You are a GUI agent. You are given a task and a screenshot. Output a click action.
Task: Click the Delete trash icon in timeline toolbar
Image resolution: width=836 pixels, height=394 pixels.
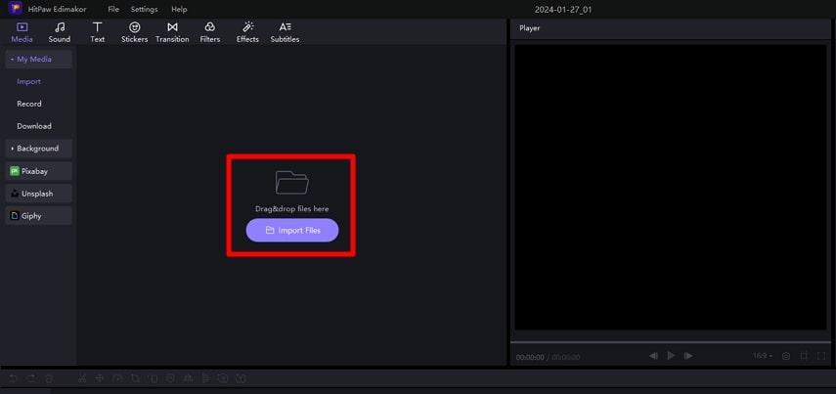click(49, 378)
